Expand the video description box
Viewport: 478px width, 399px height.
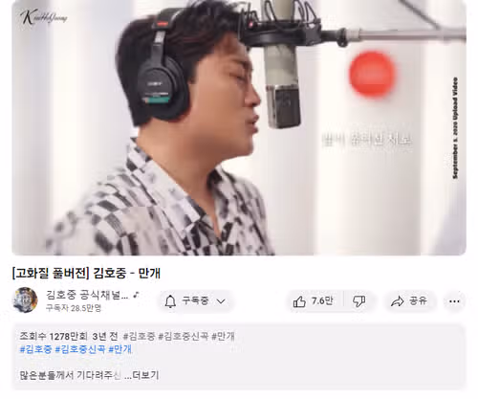[239, 357]
